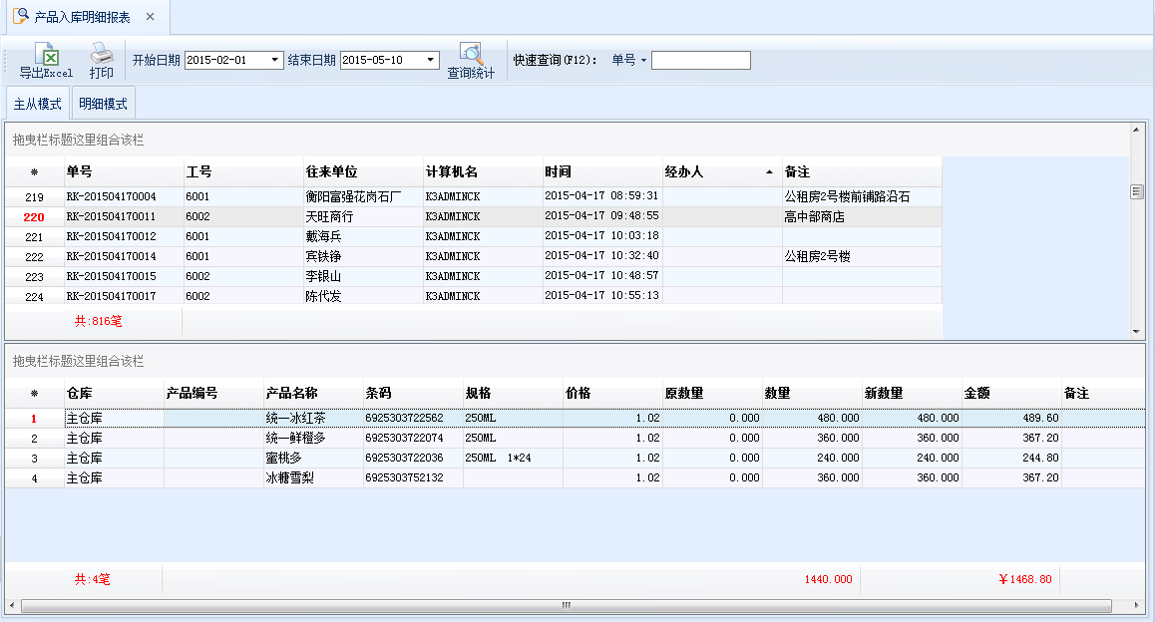This screenshot has width=1155, height=622.
Task: Open the end date (结束日期) dropdown
Action: point(431,60)
